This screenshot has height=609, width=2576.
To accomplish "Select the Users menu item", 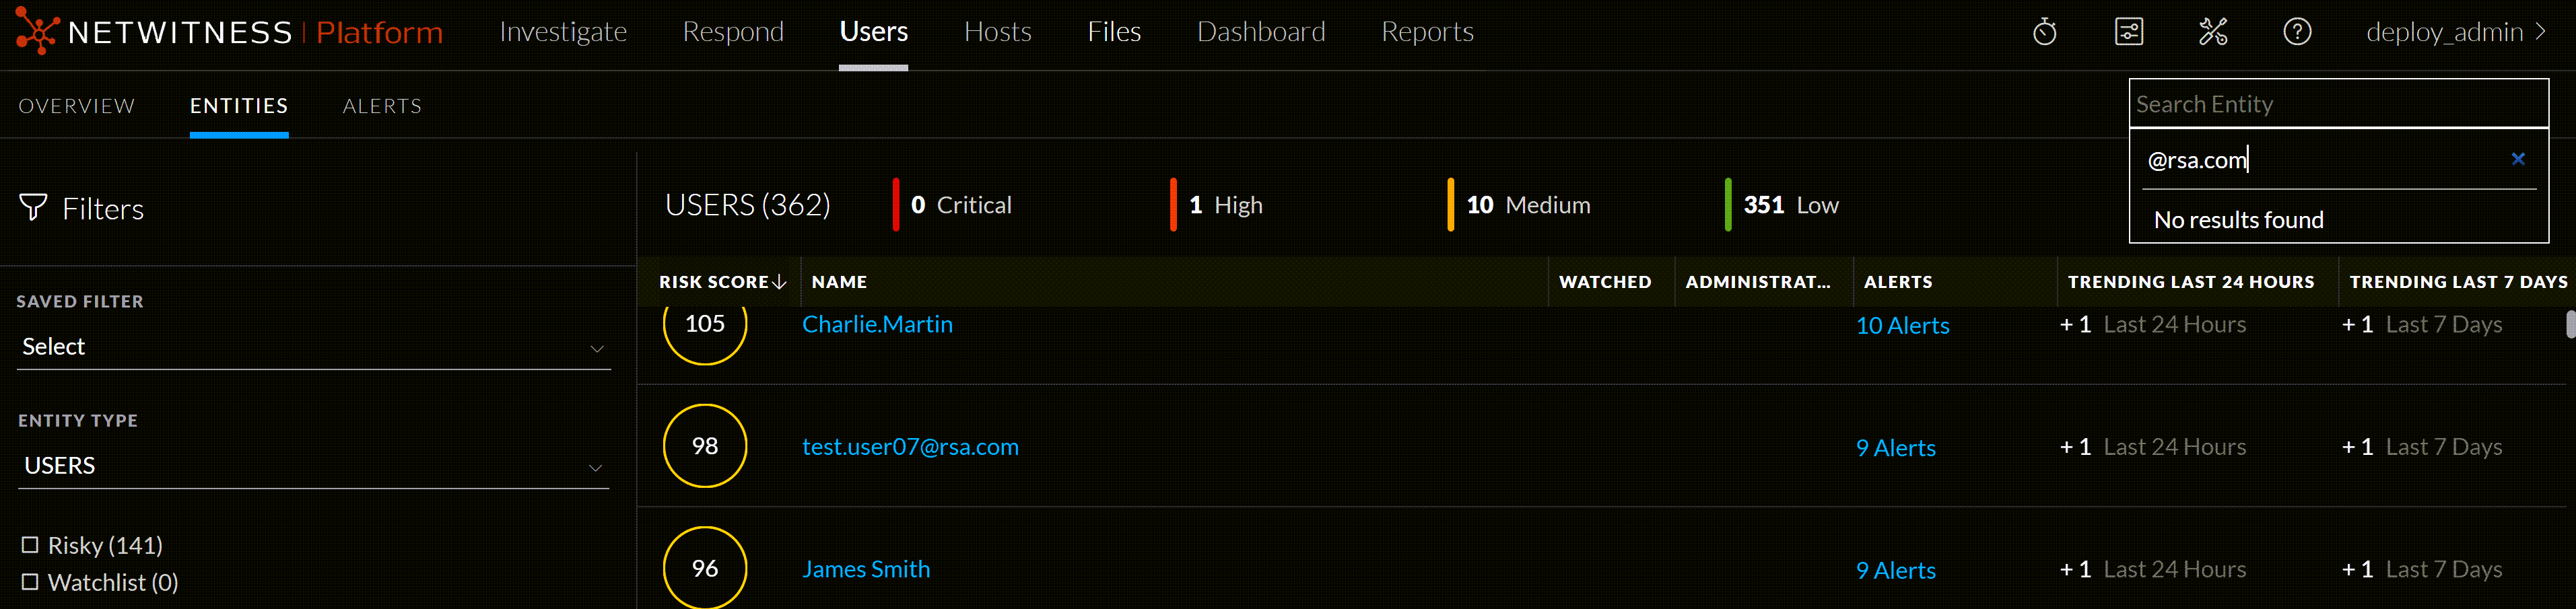I will click(x=873, y=32).
